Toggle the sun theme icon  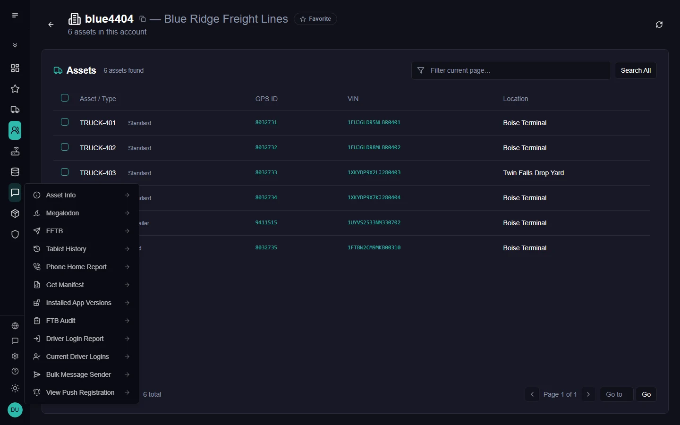[15, 388]
